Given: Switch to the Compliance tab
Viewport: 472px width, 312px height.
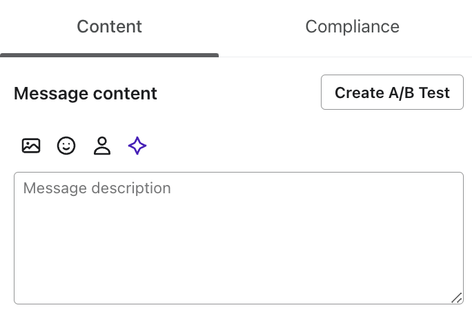Looking at the screenshot, I should 352,27.
